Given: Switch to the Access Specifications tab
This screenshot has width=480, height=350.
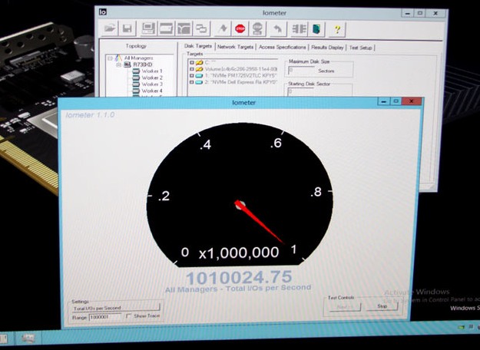Looking at the screenshot, I should (x=283, y=47).
